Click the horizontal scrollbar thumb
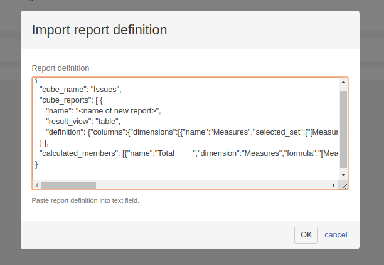The height and width of the screenshot is (265, 384). [68, 185]
